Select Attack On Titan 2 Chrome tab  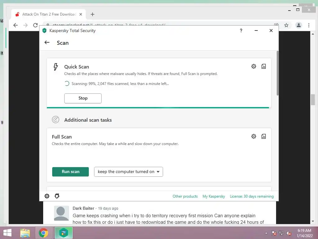click(49, 14)
